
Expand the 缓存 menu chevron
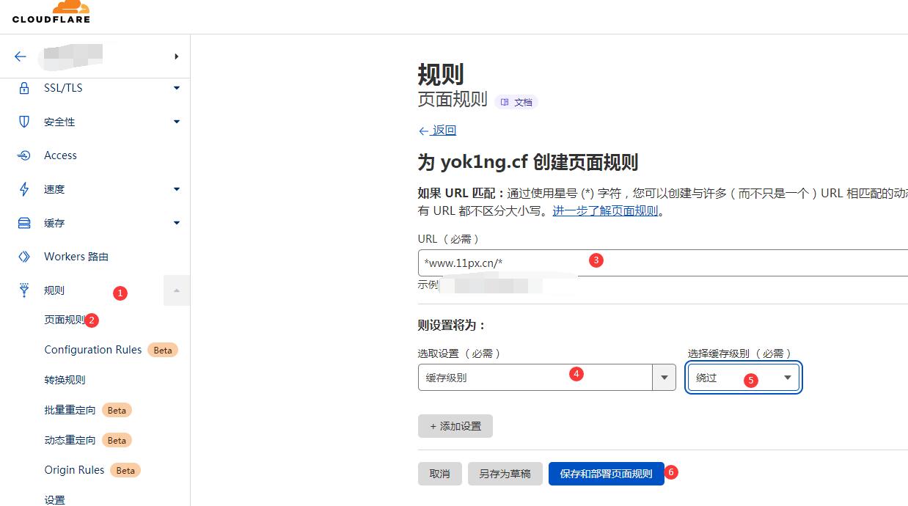point(177,223)
